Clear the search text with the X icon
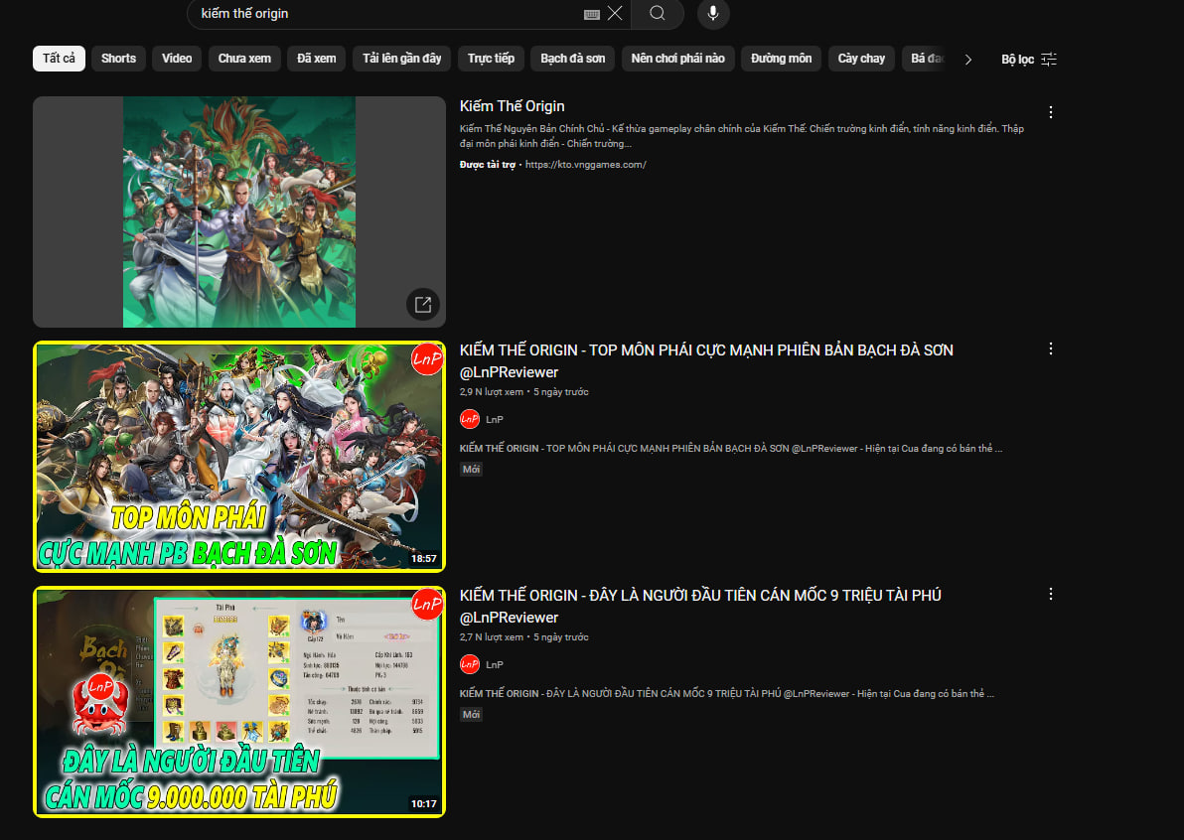Screen dimensions: 1184x840 (x=616, y=13)
